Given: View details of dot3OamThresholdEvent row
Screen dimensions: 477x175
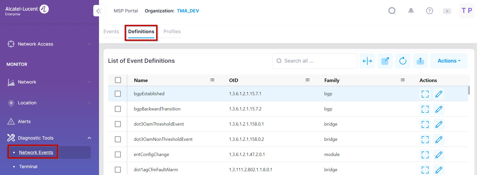Looking at the screenshot, I should pyautogui.click(x=425, y=124).
